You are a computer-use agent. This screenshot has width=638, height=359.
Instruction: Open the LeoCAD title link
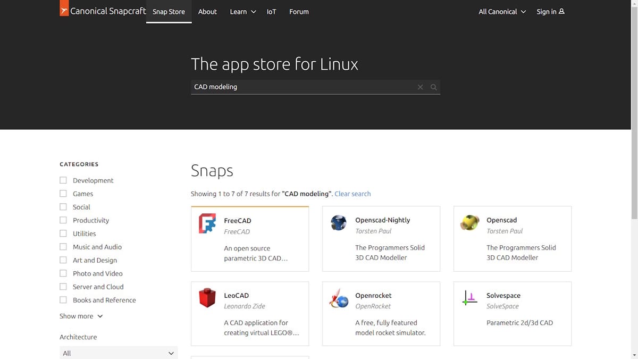click(x=236, y=295)
